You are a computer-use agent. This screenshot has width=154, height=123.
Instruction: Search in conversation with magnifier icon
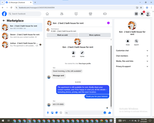tap(136, 41)
